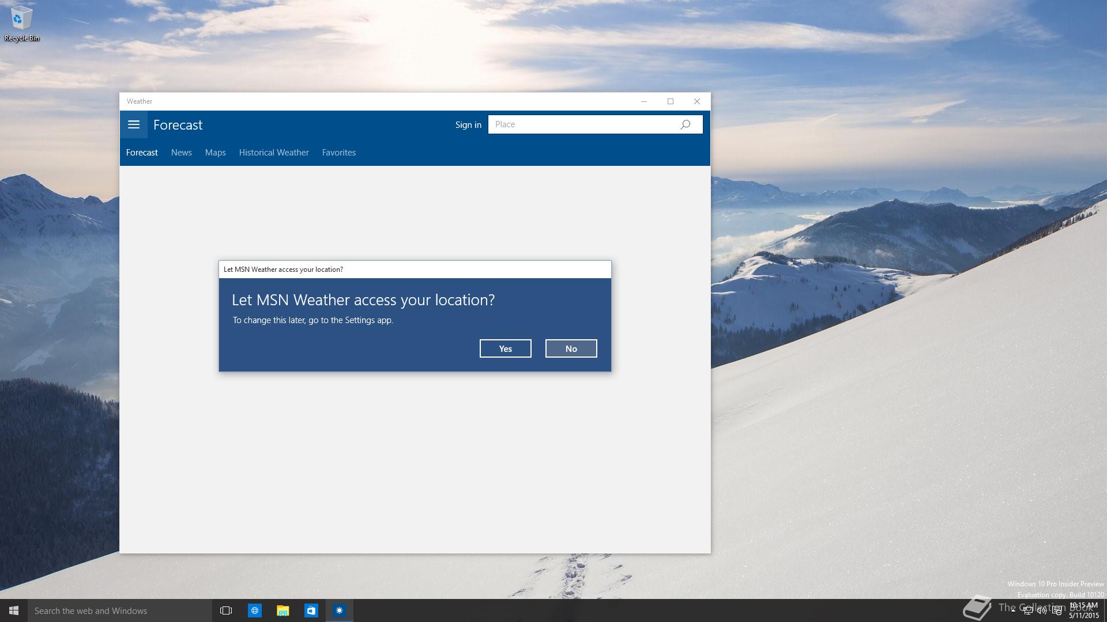Open Task View from taskbar
1107x622 pixels.
(x=226, y=610)
